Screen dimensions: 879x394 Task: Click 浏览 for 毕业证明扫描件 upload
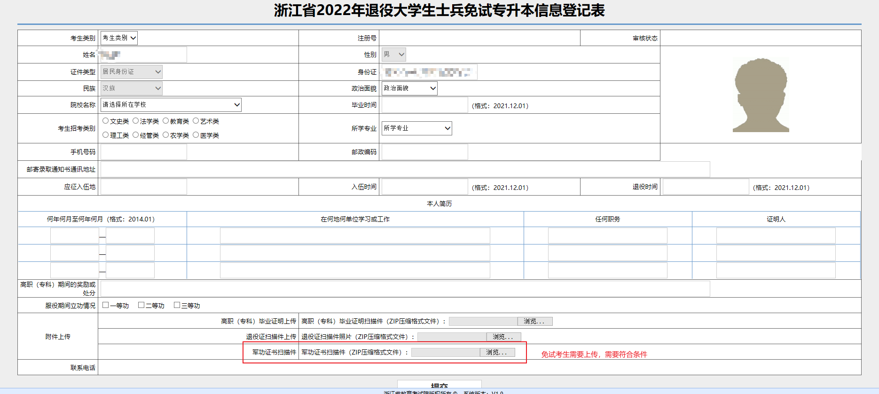(534, 322)
